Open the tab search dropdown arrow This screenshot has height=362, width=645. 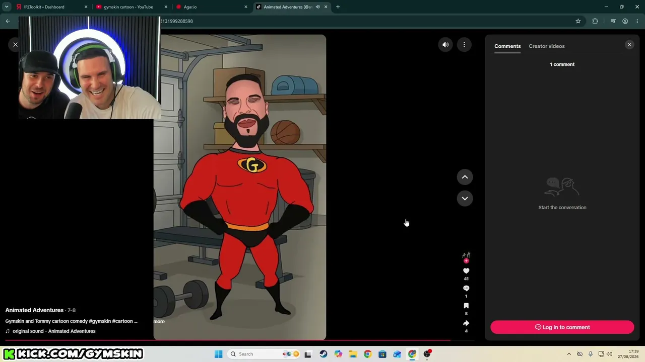coord(7,7)
